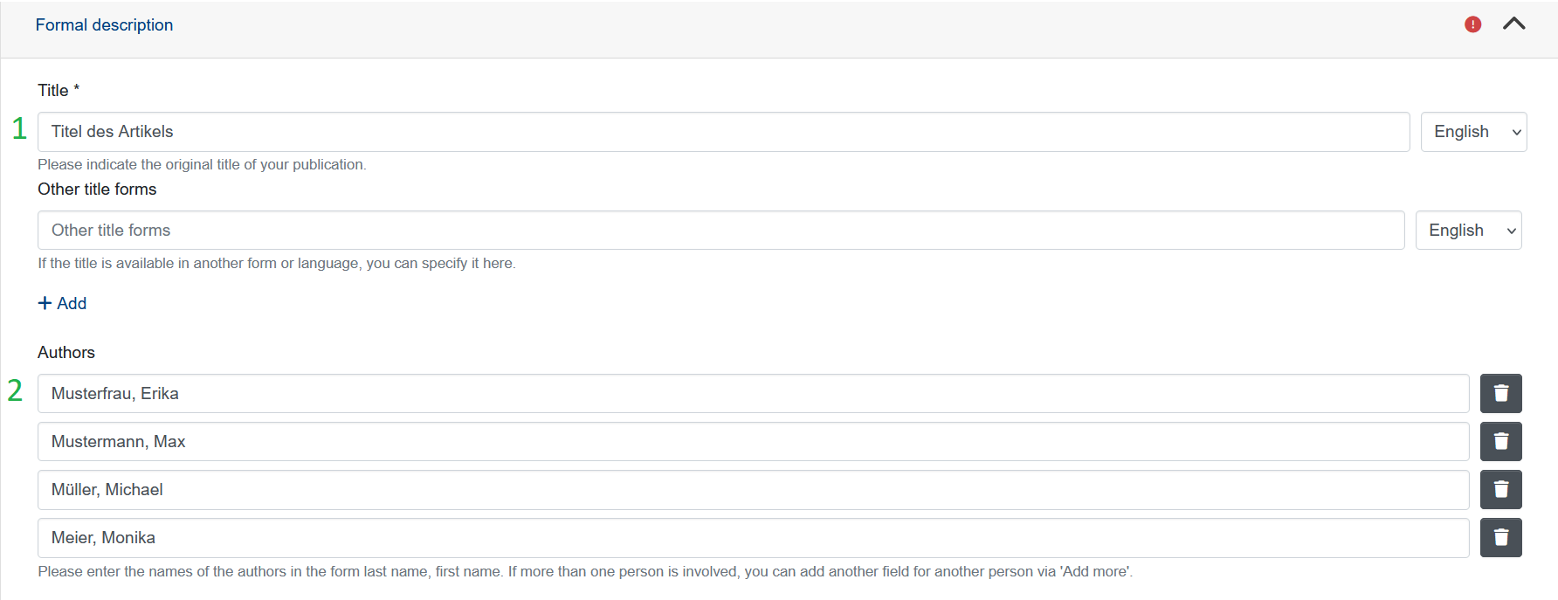This screenshot has height=600, width=1558.
Task: Open the Title language dropdown
Action: click(1473, 132)
